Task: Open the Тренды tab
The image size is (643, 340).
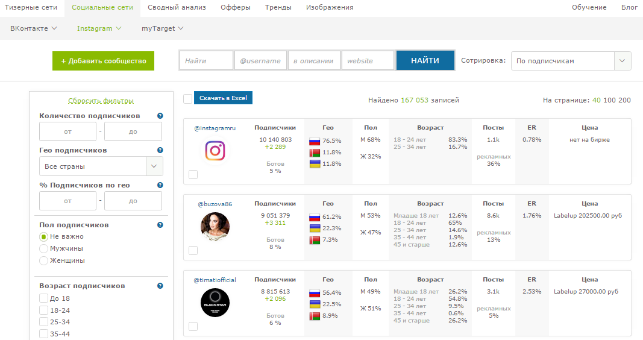Action: click(278, 7)
